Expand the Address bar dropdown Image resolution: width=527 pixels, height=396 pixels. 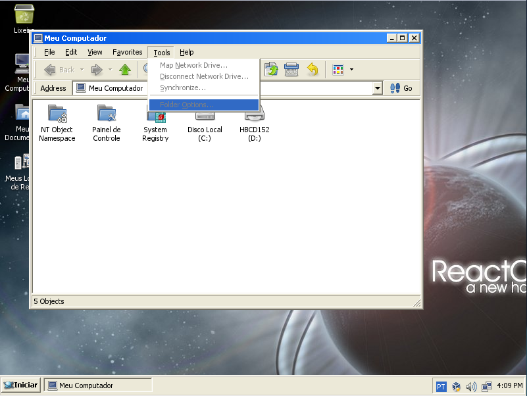[x=378, y=88]
